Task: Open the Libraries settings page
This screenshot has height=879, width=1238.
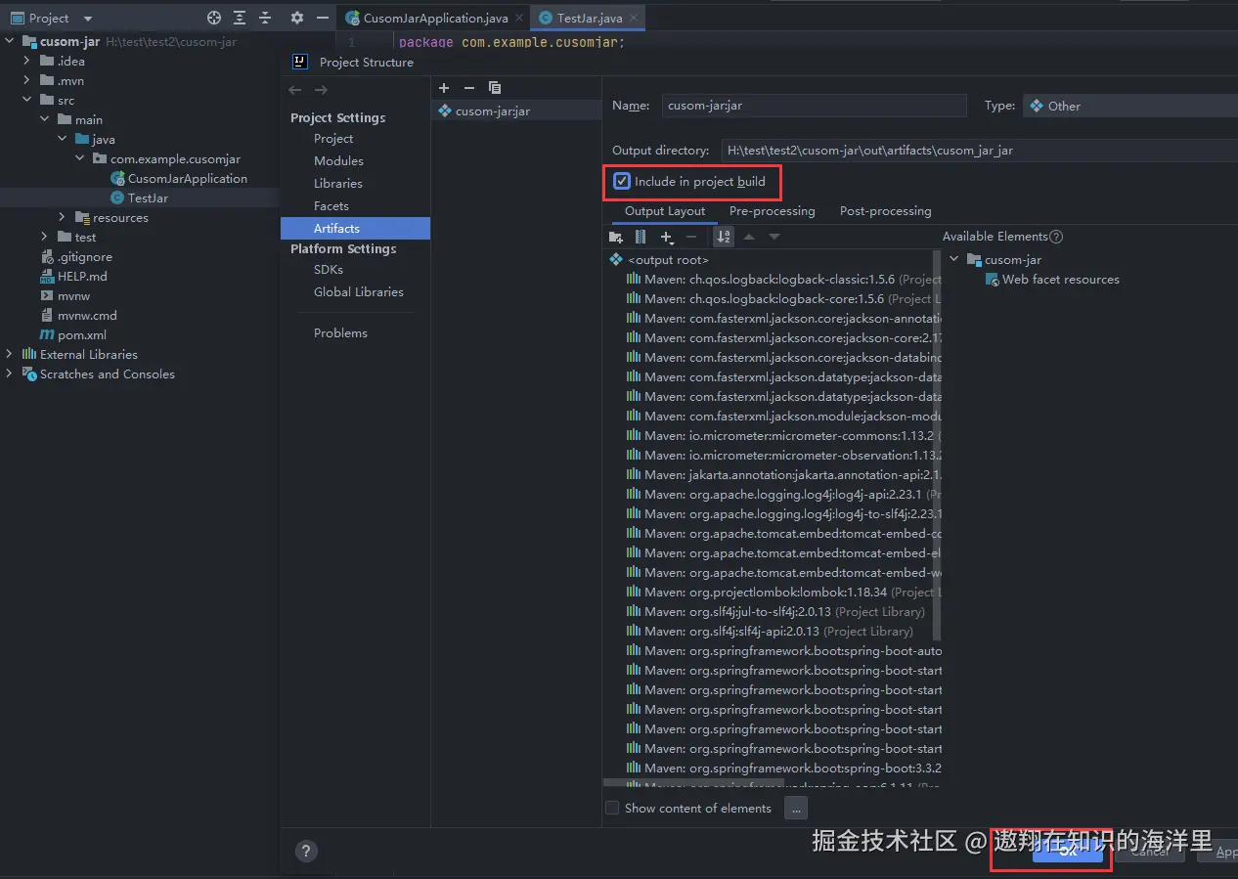Action: [337, 184]
